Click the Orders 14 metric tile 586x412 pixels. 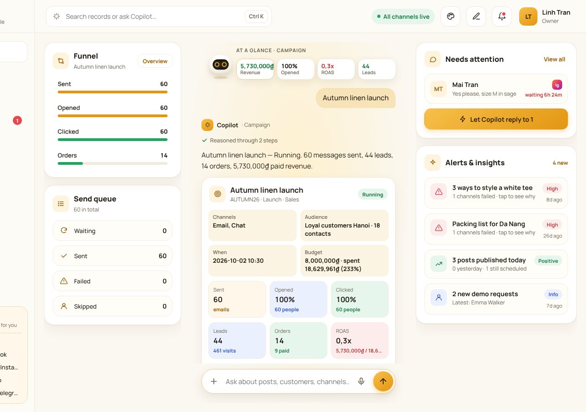298,341
